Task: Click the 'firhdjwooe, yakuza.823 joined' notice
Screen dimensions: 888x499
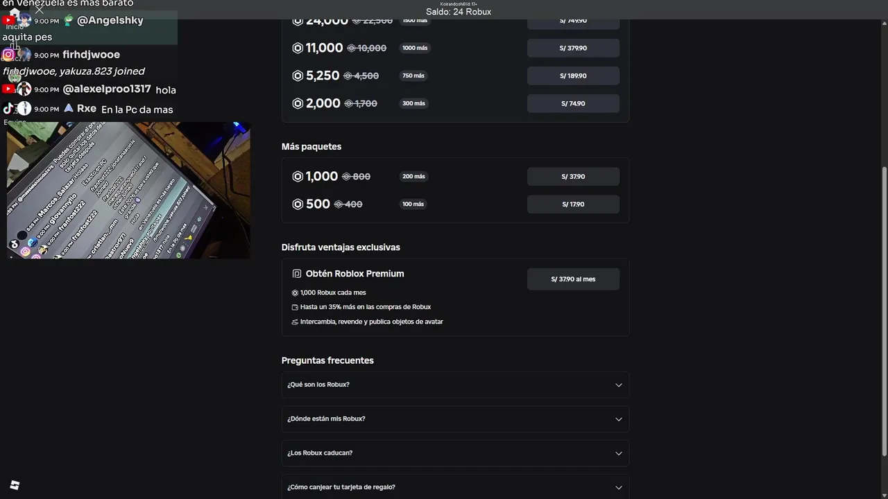Action: pyautogui.click(x=74, y=71)
